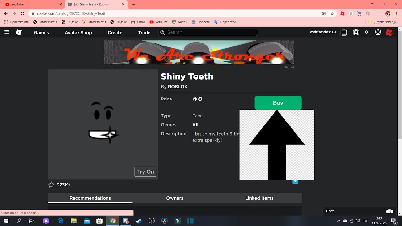Open the Alice assistant taskbar icon

click(46, 221)
